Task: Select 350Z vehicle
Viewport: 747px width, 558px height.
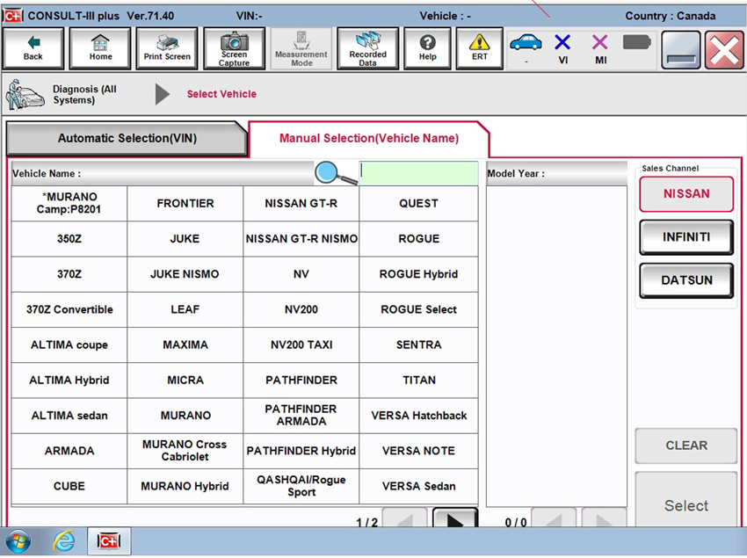Action: (x=69, y=239)
